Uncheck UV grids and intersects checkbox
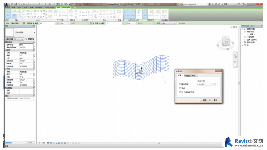 [x=180, y=92]
